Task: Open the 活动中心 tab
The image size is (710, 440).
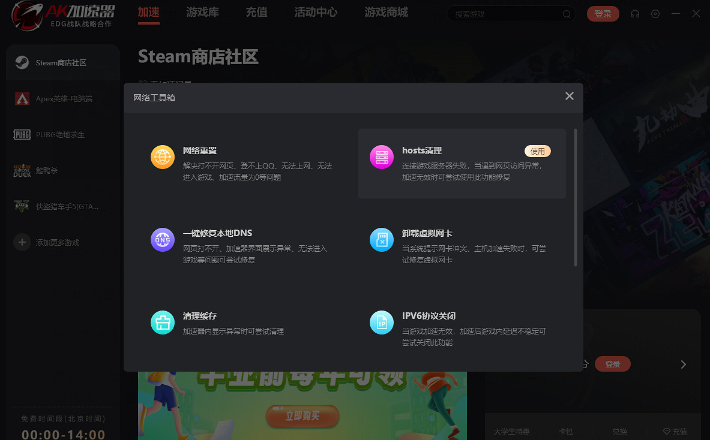Action: (x=316, y=12)
